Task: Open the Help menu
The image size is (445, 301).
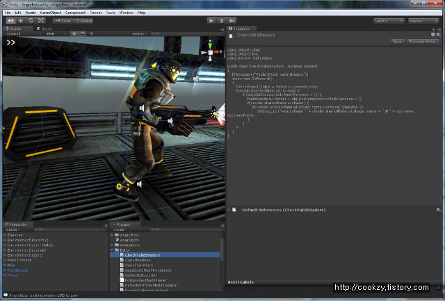Action: [141, 13]
